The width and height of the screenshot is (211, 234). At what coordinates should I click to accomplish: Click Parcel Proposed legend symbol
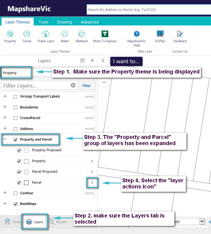click(x=26, y=172)
